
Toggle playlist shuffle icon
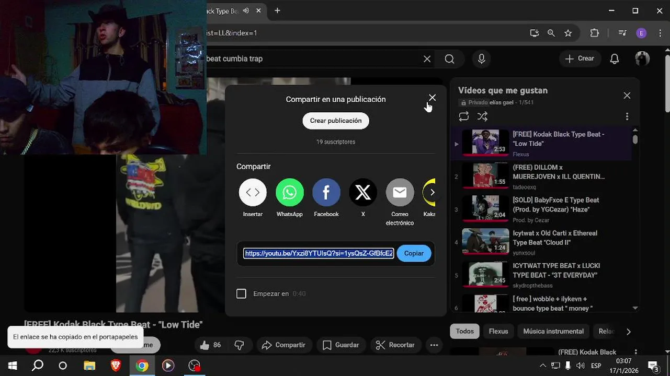pos(482,116)
